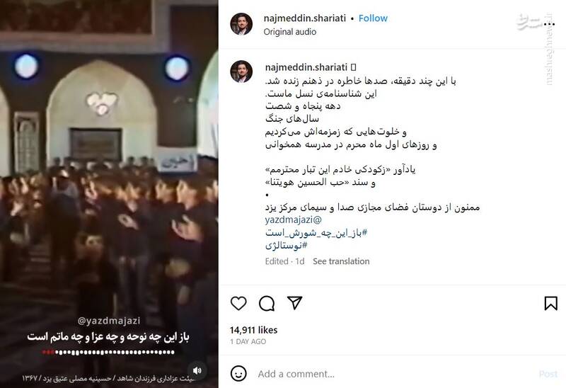566x388 pixels.
Task: Click See translation under caption
Action: click(341, 261)
